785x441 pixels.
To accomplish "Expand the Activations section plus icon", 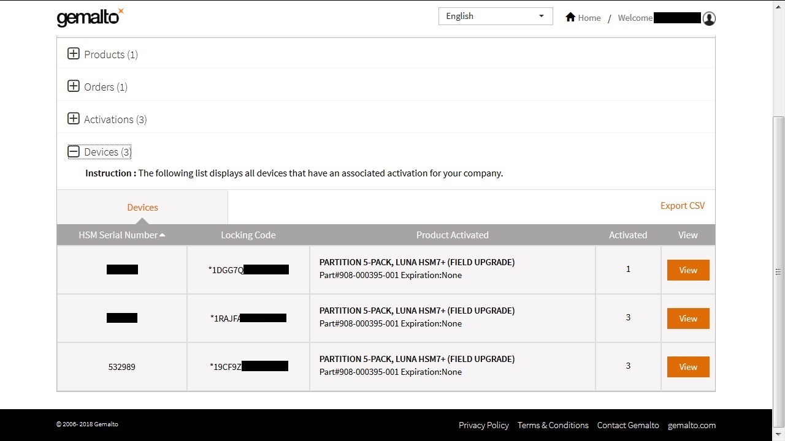I will (x=74, y=119).
